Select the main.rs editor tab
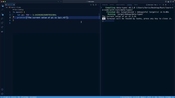This screenshot has width=175, height=98. [x=10, y=5]
